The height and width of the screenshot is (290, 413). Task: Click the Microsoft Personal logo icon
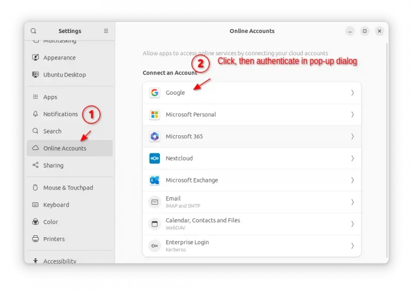click(155, 115)
